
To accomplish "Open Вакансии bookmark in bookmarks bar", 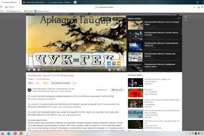I will 42,11.
